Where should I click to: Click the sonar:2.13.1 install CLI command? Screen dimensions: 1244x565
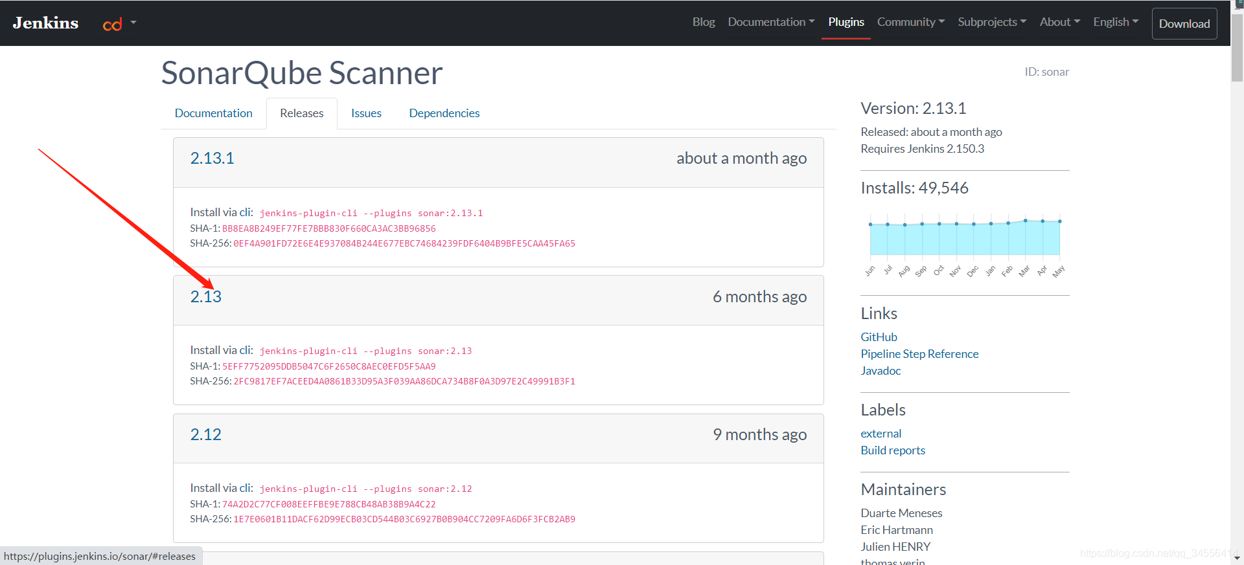pos(371,213)
